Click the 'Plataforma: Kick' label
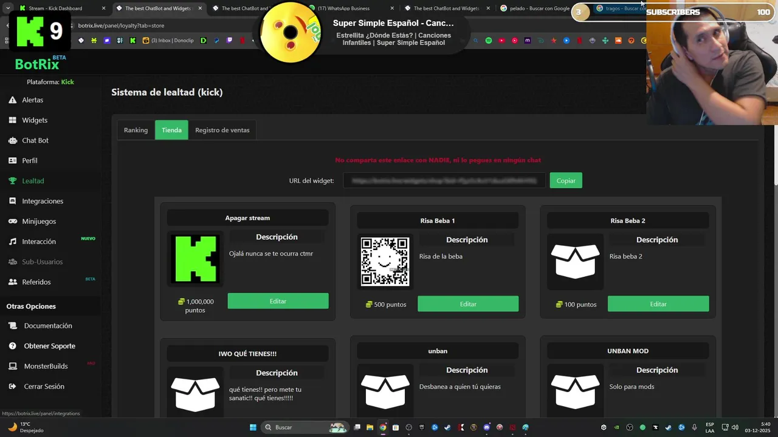This screenshot has height=437, width=778. coord(50,82)
